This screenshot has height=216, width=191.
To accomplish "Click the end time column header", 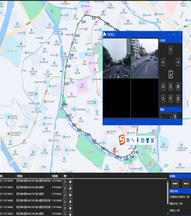I will pos(55,176).
